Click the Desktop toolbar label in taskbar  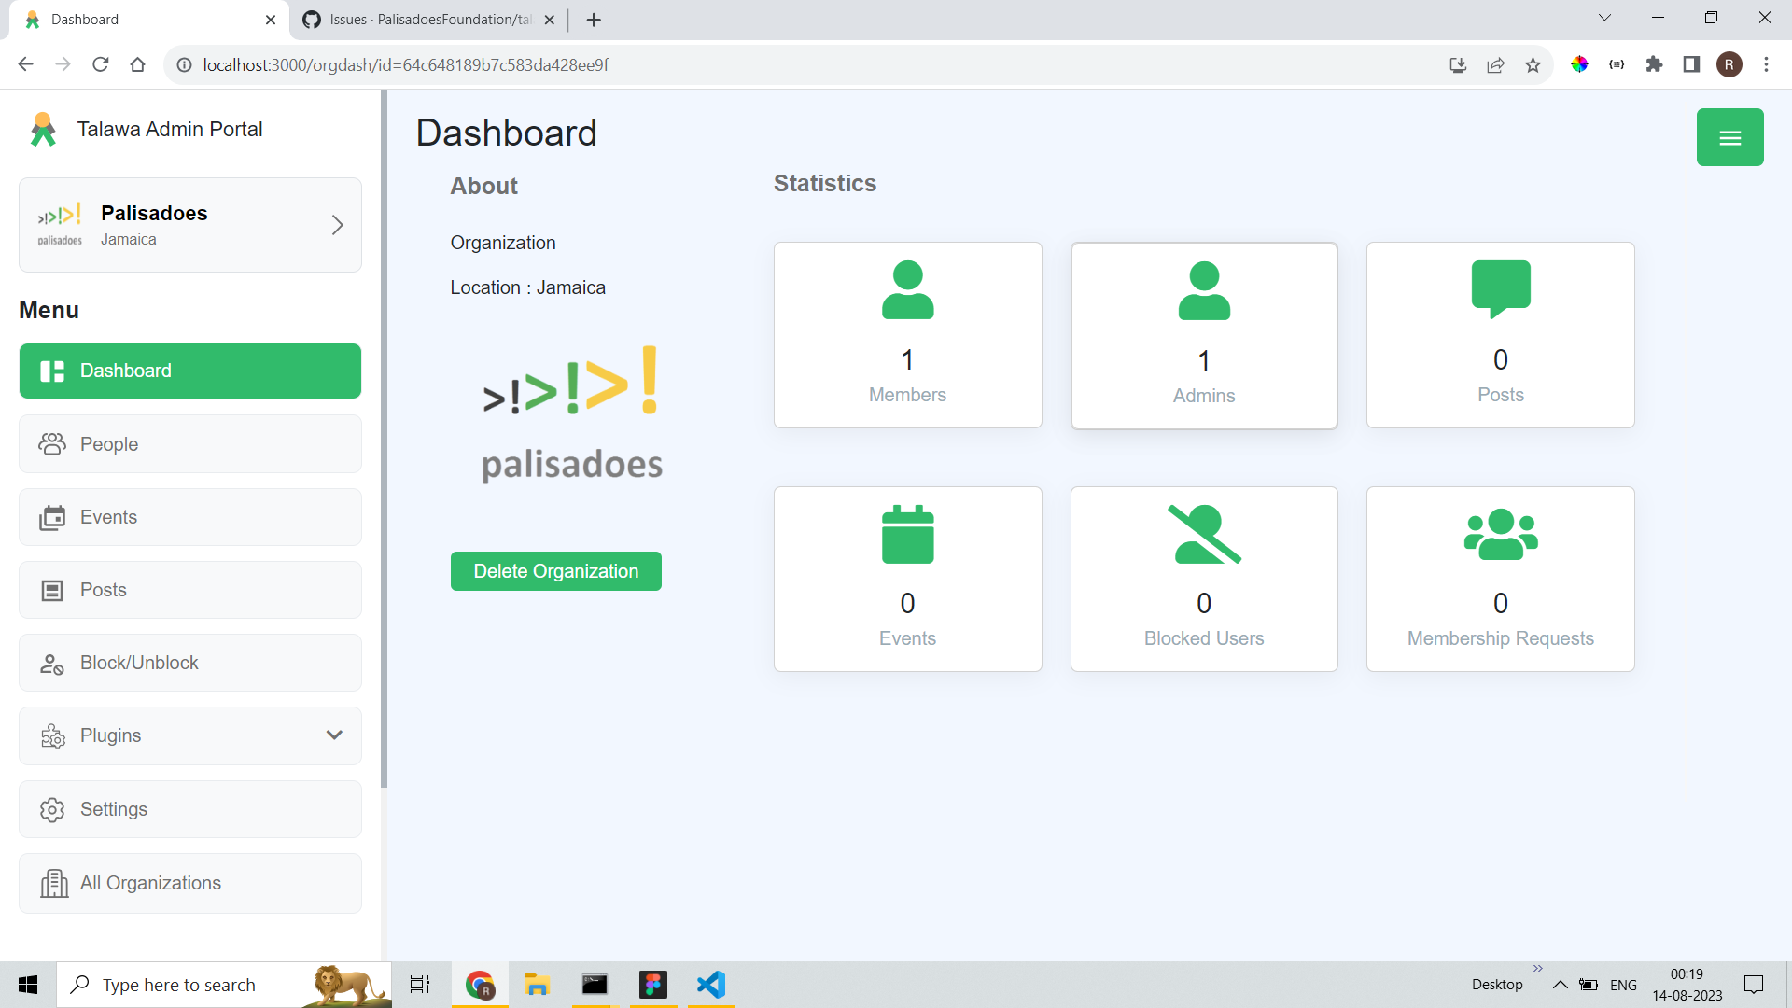coord(1497,985)
